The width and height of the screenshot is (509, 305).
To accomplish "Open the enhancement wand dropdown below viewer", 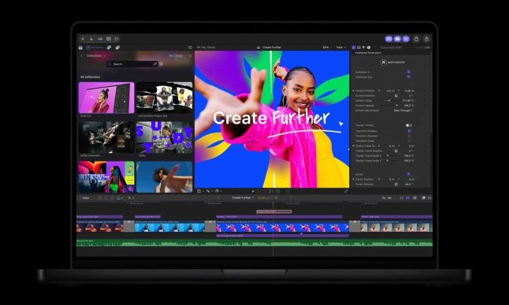I will 209,191.
